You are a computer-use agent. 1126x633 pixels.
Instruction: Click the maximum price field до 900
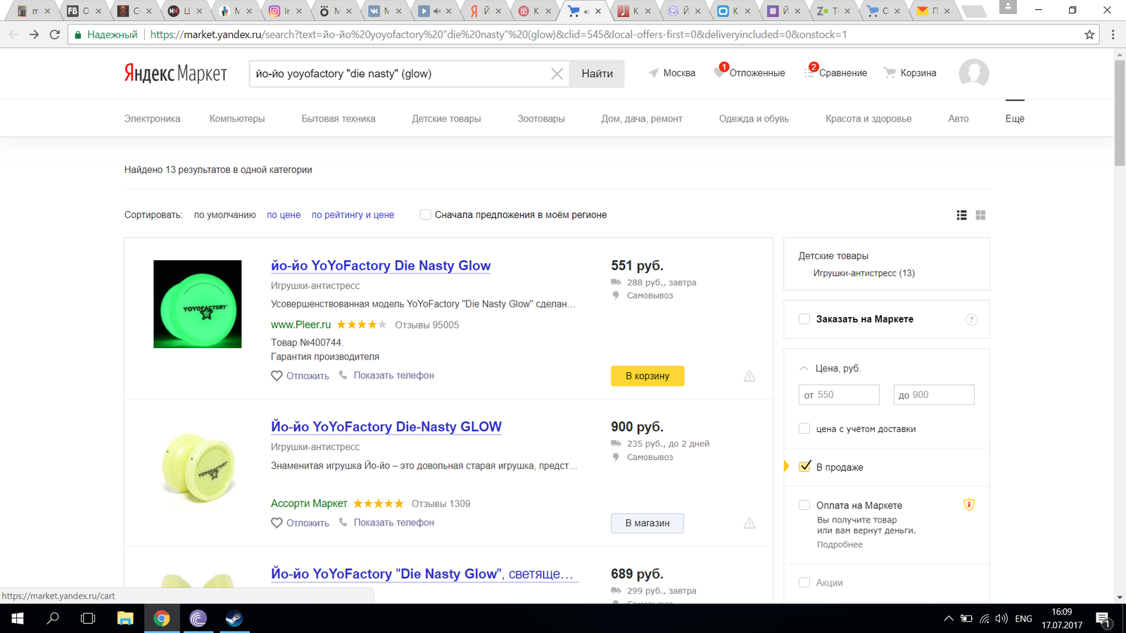(934, 395)
